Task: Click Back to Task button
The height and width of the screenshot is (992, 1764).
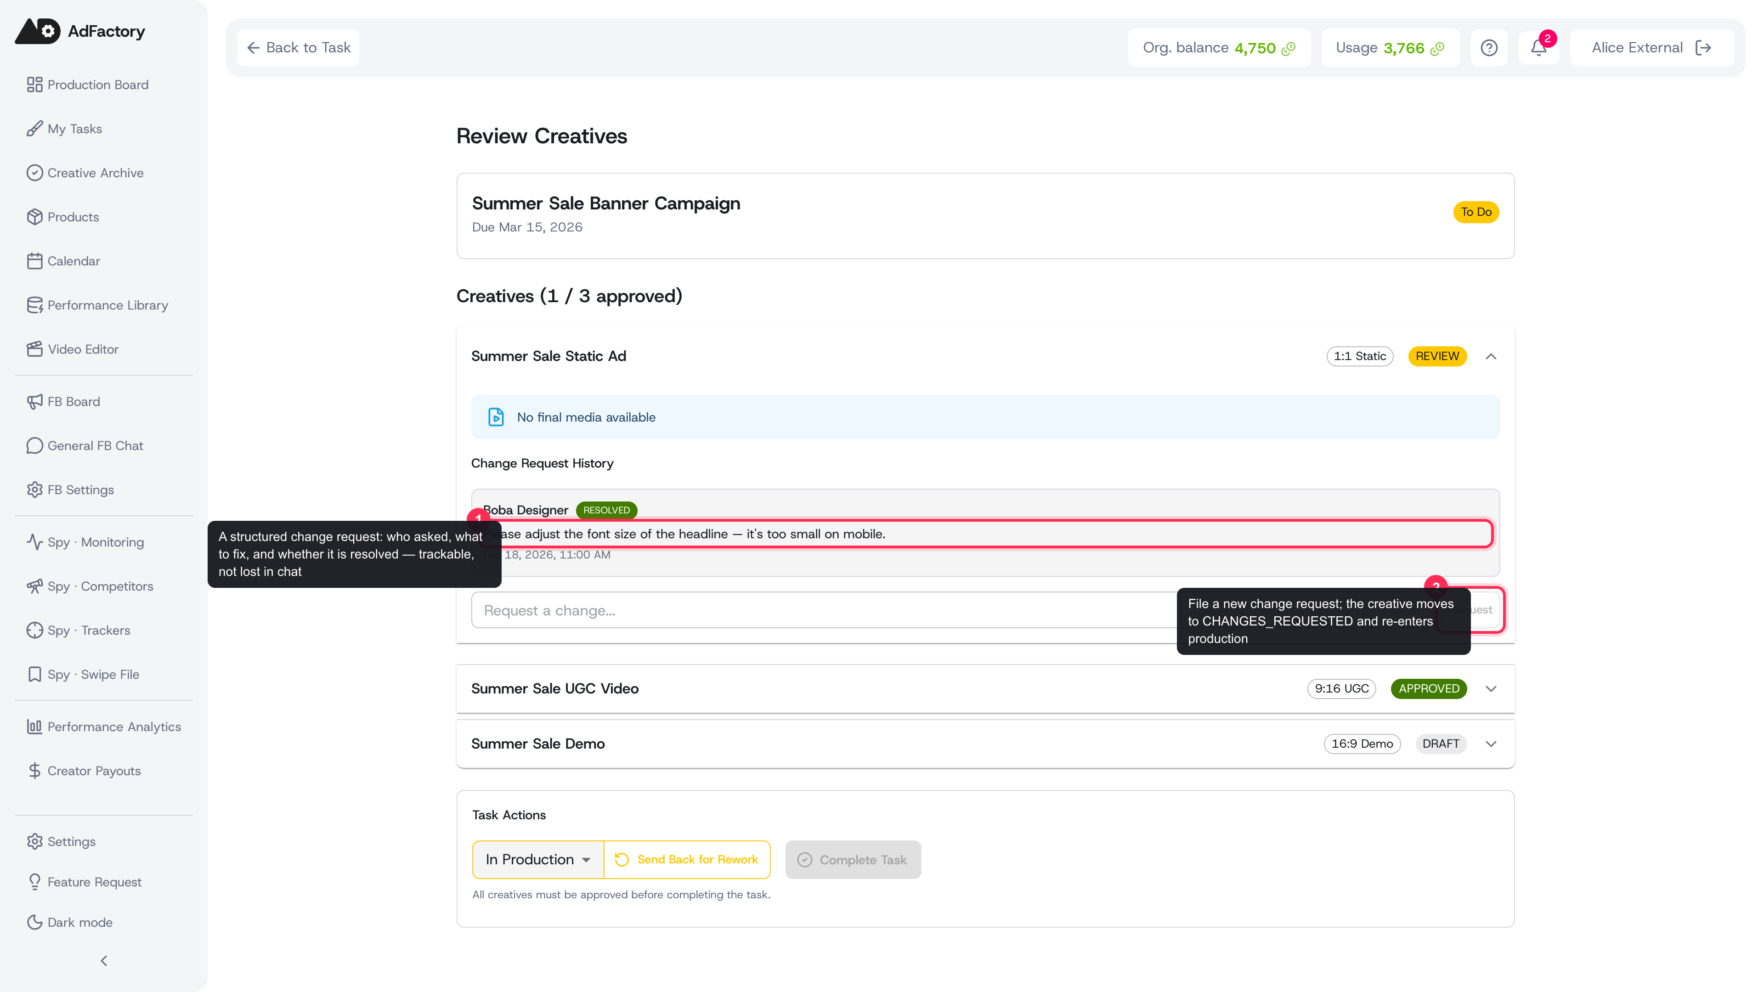Action: 298,48
